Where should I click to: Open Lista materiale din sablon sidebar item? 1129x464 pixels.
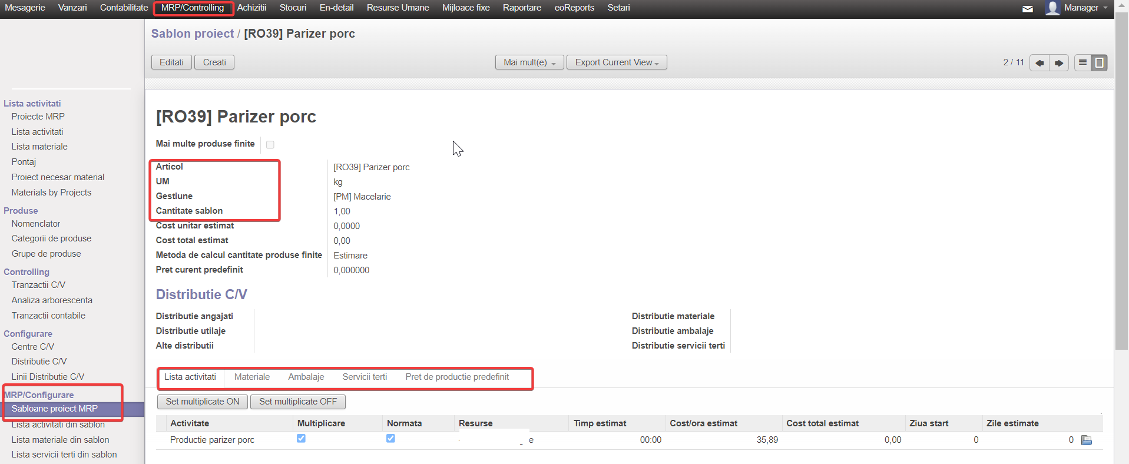coord(60,440)
